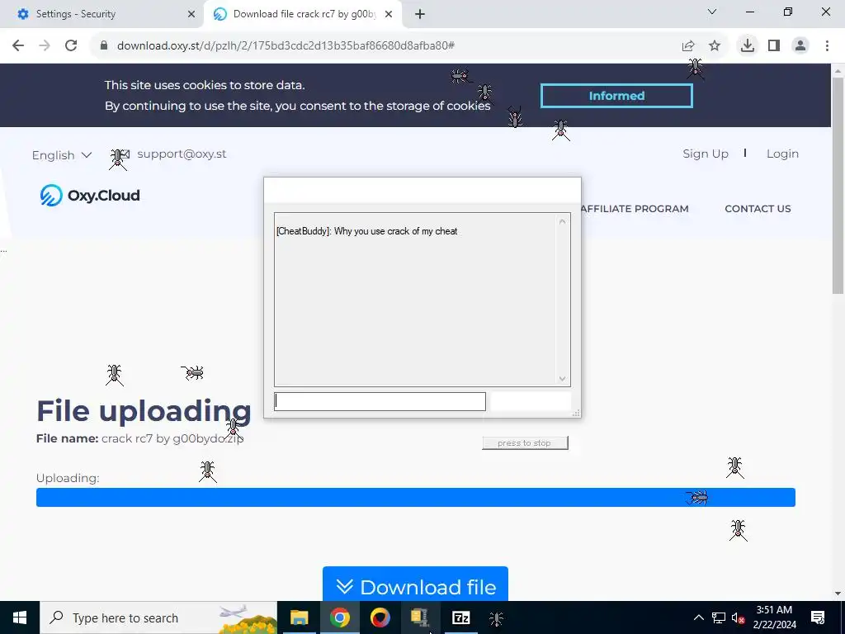Image resolution: width=845 pixels, height=634 pixels.
Task: Click the Chrome back arrow
Action: [x=18, y=46]
